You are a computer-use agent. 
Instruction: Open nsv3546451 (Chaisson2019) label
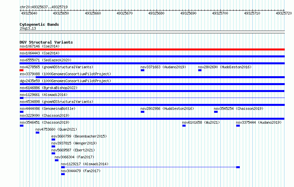45,122
